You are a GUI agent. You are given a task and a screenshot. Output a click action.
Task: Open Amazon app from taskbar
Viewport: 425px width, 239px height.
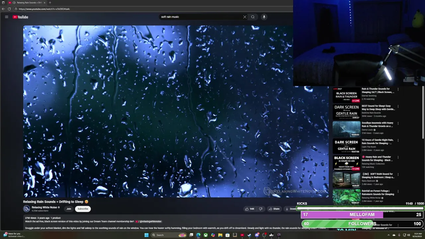tap(235, 235)
